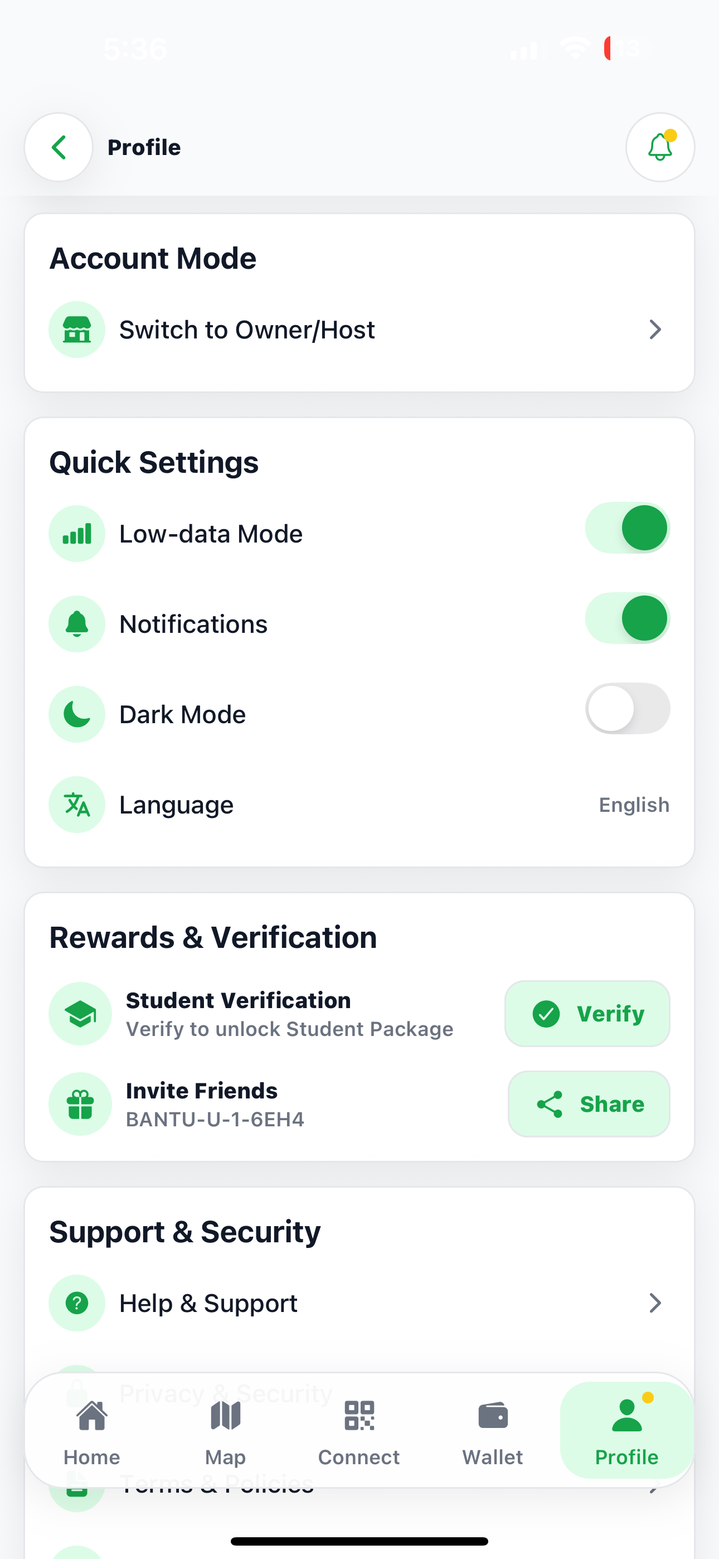Switch to the Wallet tab
This screenshot has width=719, height=1559.
pyautogui.click(x=493, y=1431)
